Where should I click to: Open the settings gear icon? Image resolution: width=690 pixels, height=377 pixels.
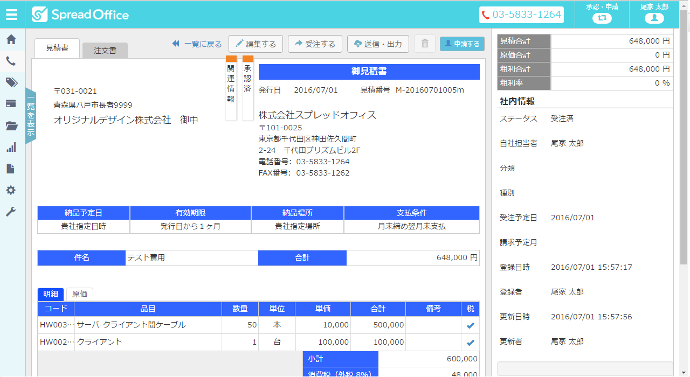pyautogui.click(x=11, y=191)
